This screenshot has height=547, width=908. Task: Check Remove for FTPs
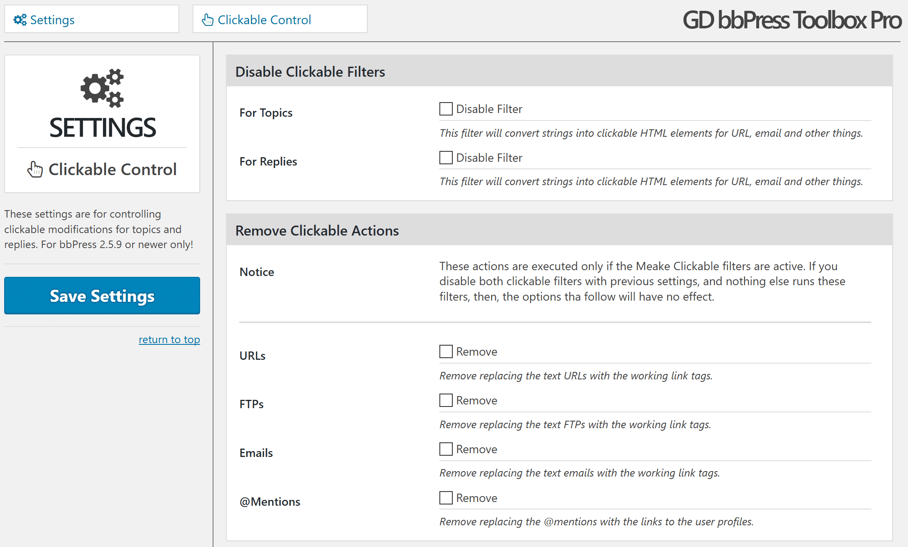446,400
